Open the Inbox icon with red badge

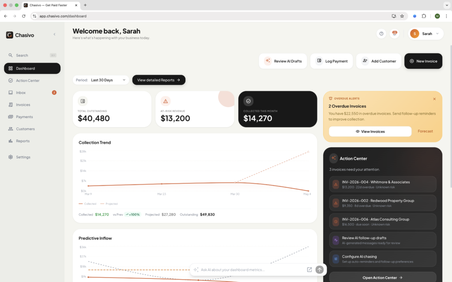tap(11, 93)
